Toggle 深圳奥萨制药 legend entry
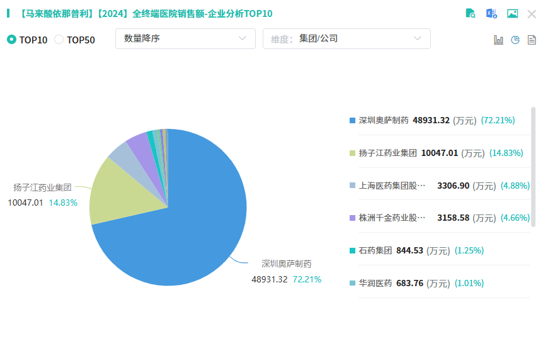This screenshot has height=339, width=550. [383, 120]
